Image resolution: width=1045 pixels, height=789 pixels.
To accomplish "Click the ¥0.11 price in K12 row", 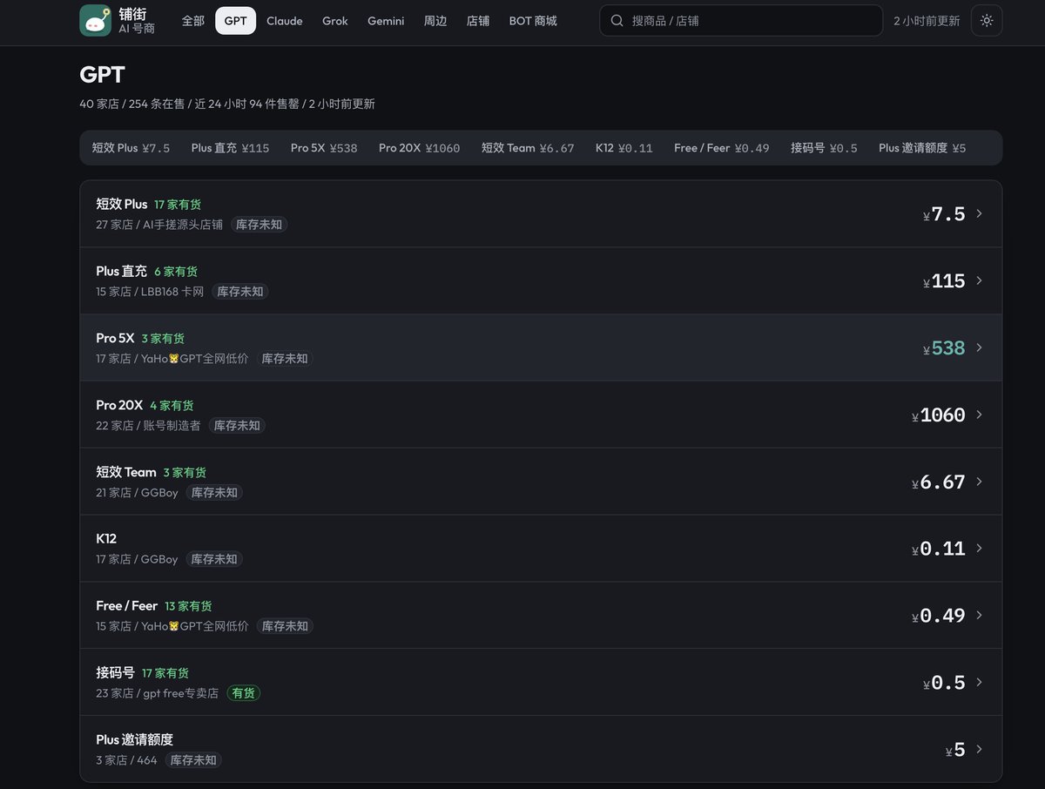I will click(938, 549).
